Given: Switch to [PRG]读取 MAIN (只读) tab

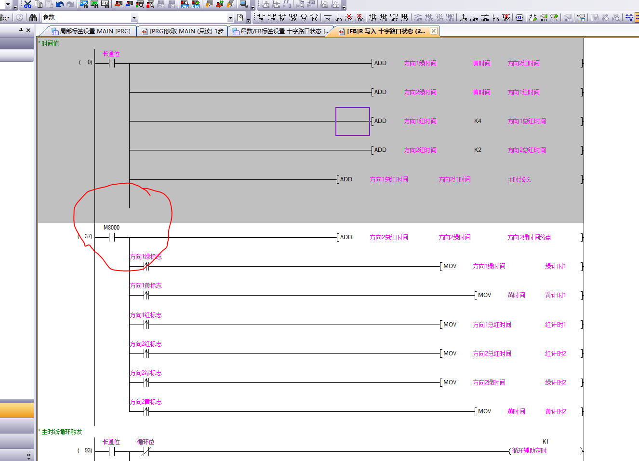Looking at the screenshot, I should [x=182, y=31].
